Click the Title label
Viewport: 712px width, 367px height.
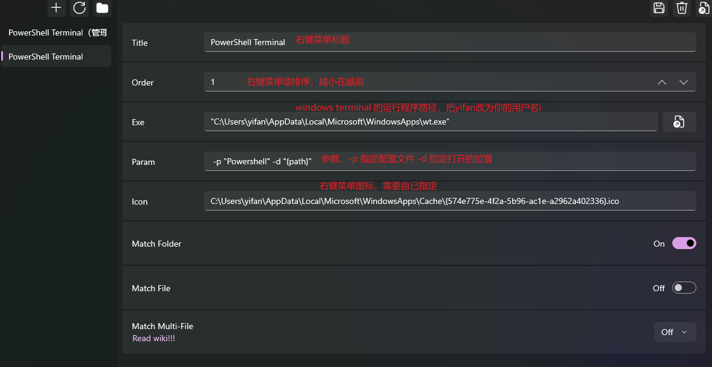pos(140,43)
